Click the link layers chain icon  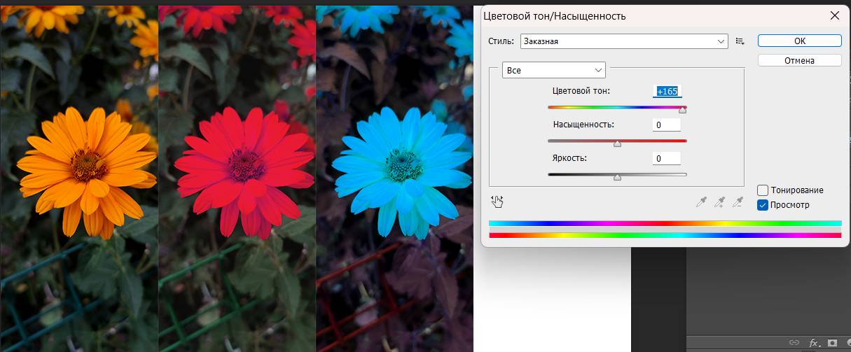click(794, 343)
